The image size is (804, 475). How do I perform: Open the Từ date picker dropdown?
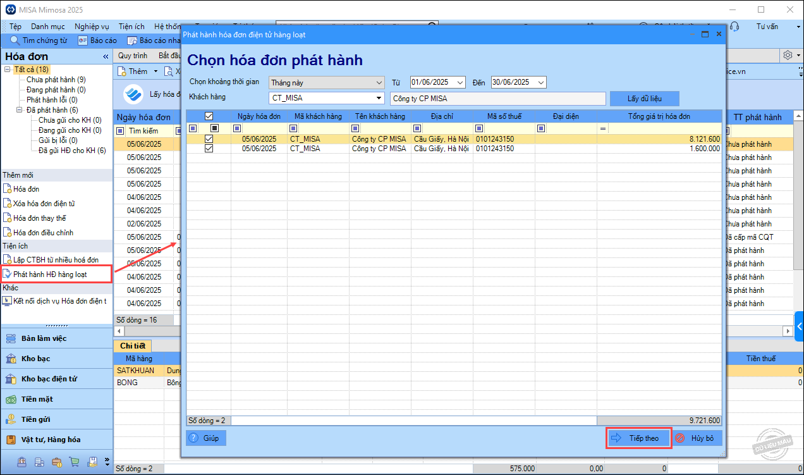coord(460,83)
